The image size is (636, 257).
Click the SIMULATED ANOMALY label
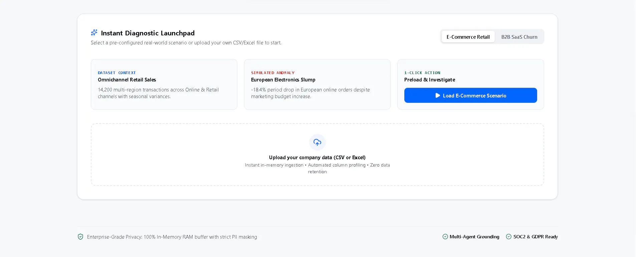pos(273,73)
